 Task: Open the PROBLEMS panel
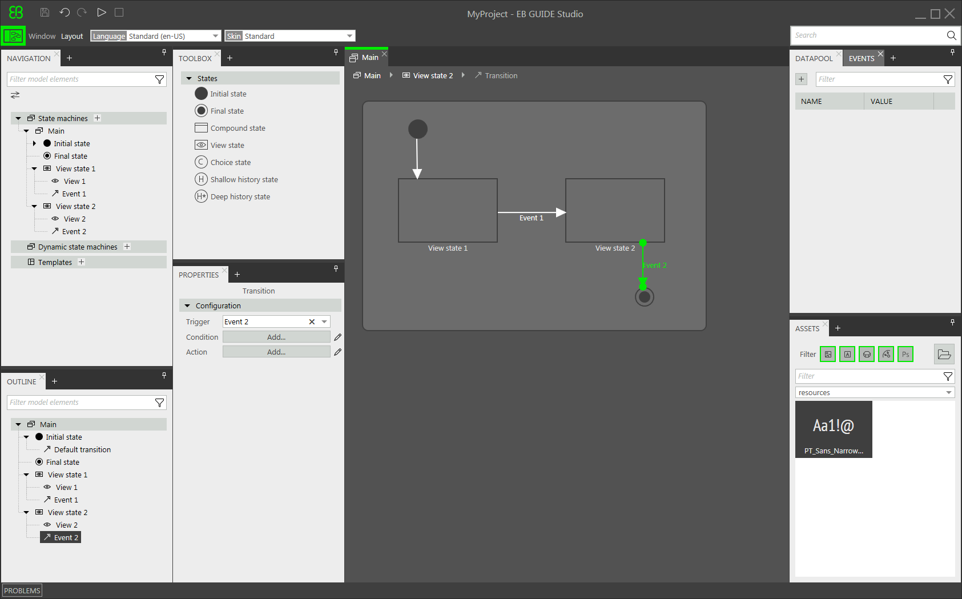22,590
